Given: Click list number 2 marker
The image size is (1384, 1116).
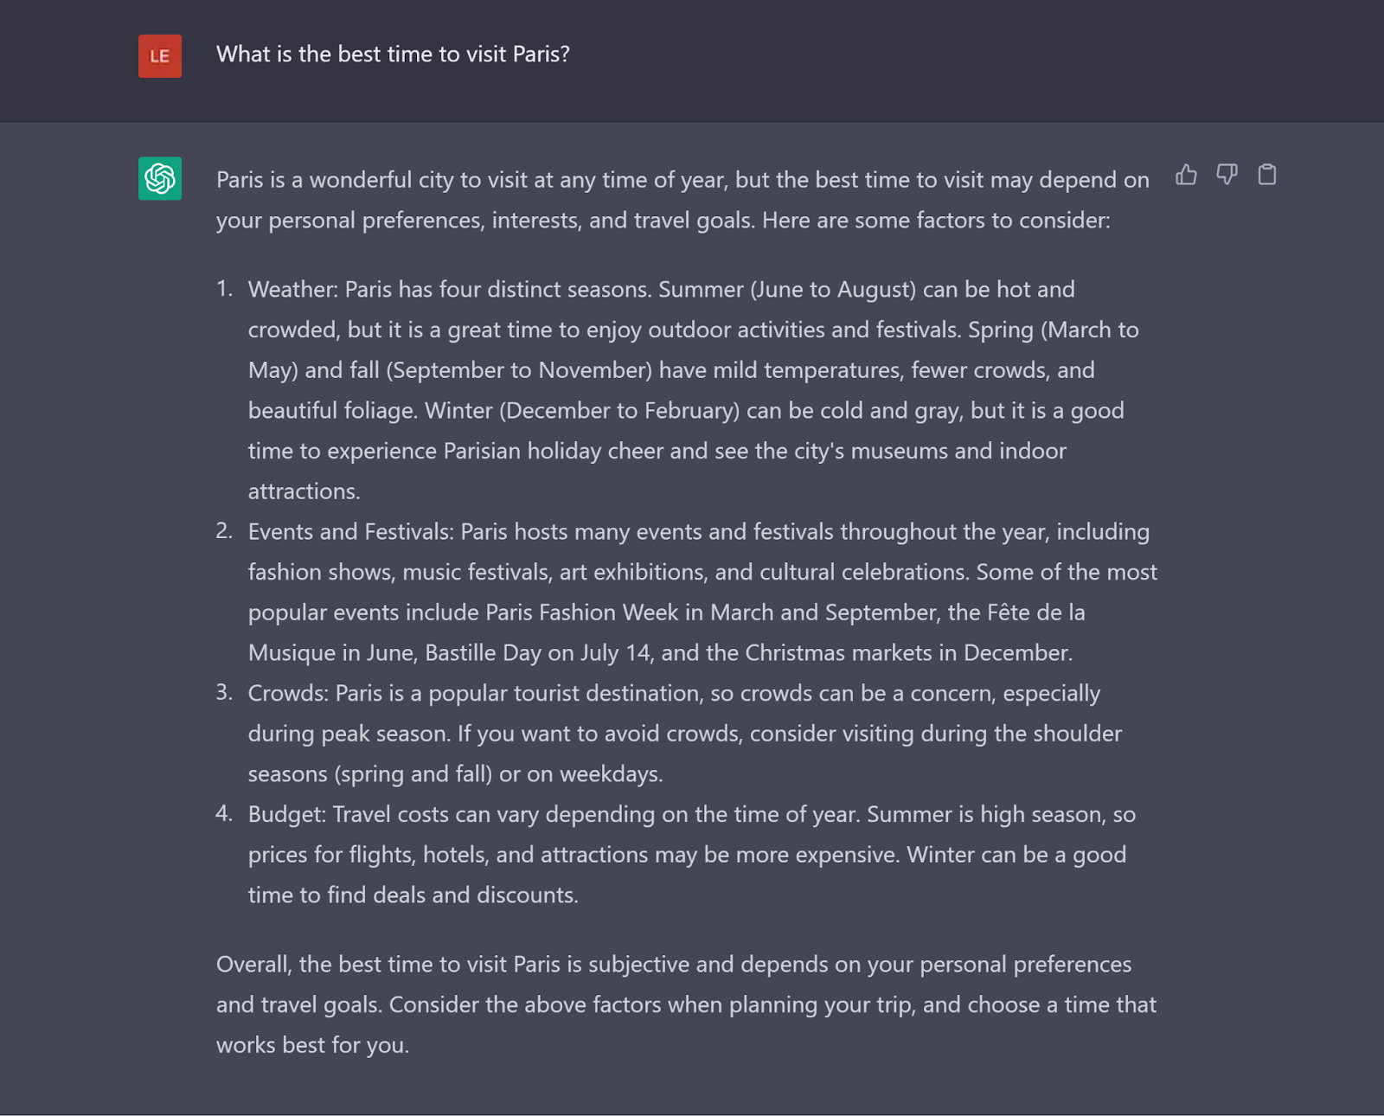Looking at the screenshot, I should [224, 531].
